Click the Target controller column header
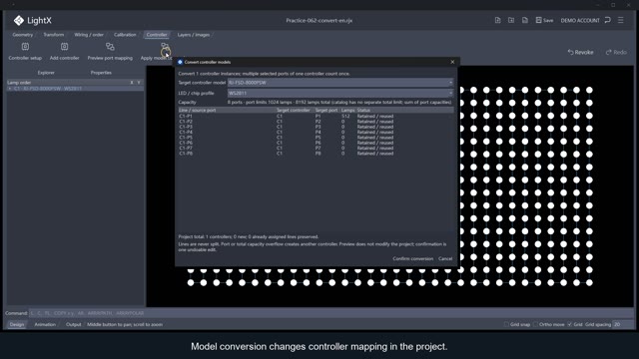 coord(295,111)
